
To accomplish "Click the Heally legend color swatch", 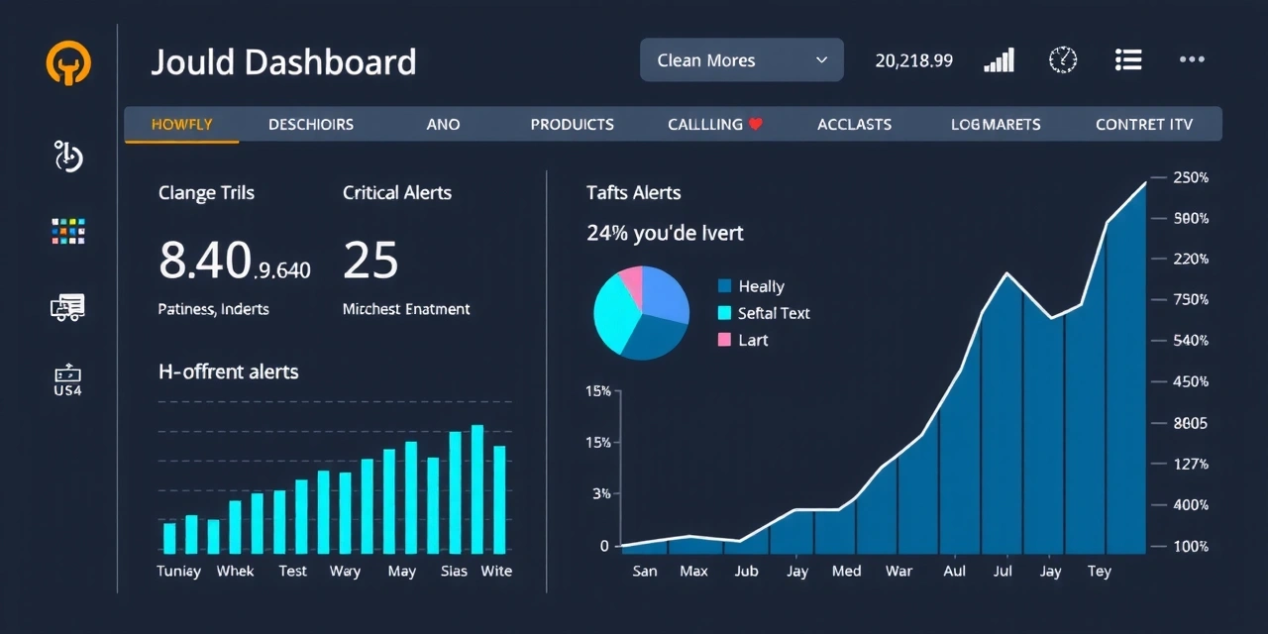I will click(x=724, y=286).
